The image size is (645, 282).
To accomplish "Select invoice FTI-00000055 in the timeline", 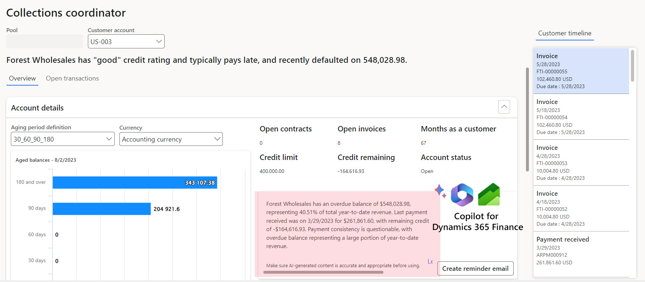I will point(581,71).
